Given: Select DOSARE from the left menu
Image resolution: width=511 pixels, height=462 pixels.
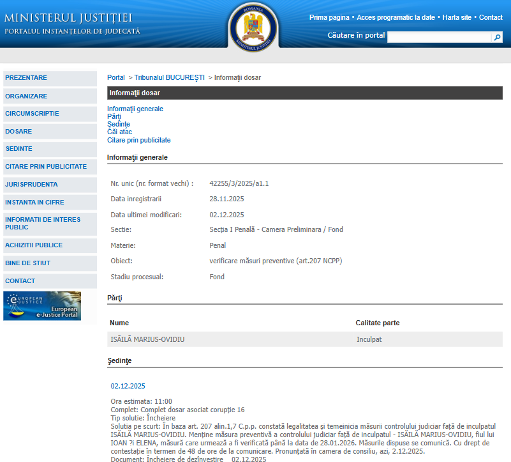Looking at the screenshot, I should pos(19,131).
